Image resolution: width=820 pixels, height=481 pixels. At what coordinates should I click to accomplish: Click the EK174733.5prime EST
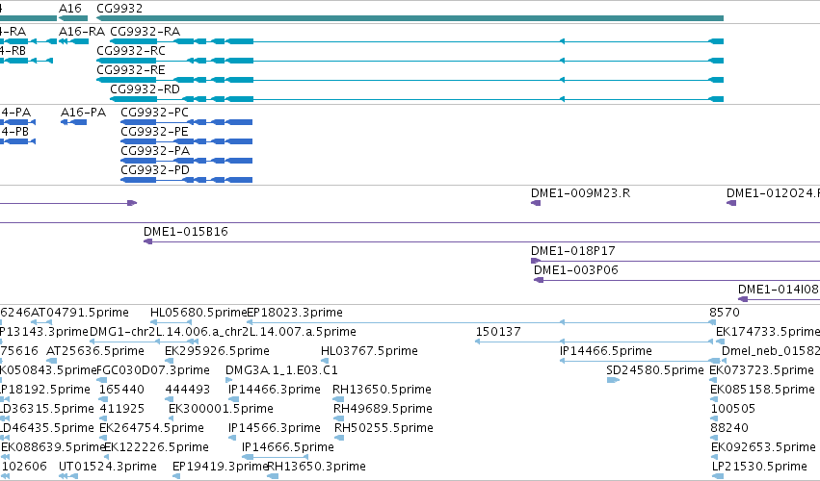tap(721, 342)
